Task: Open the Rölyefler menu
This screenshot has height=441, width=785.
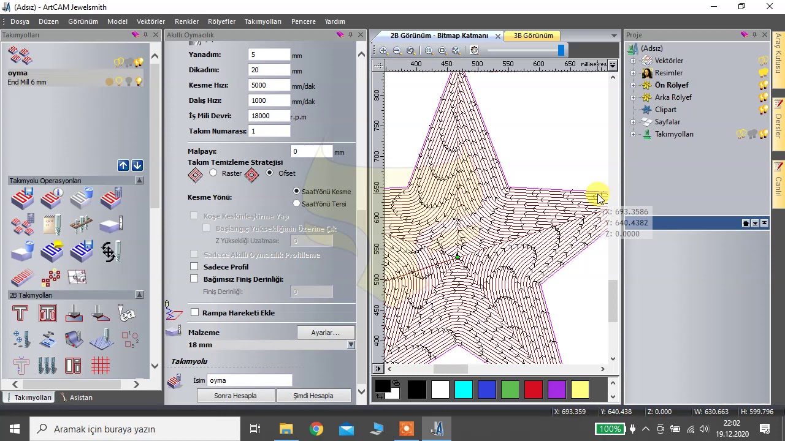Action: 221,21
